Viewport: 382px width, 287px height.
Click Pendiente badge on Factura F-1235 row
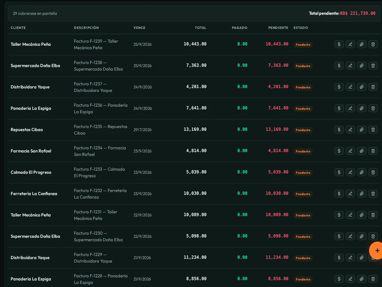coord(303,130)
